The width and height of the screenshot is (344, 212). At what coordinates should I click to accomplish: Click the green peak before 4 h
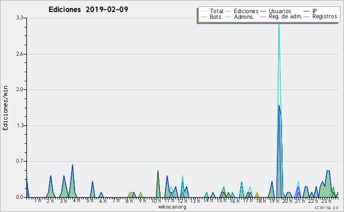pyautogui.click(x=72, y=166)
